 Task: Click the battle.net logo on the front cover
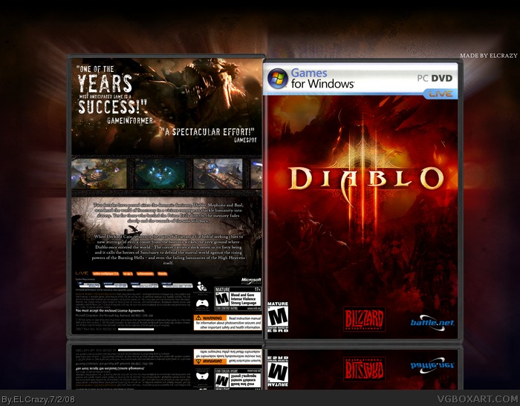[x=430, y=323]
